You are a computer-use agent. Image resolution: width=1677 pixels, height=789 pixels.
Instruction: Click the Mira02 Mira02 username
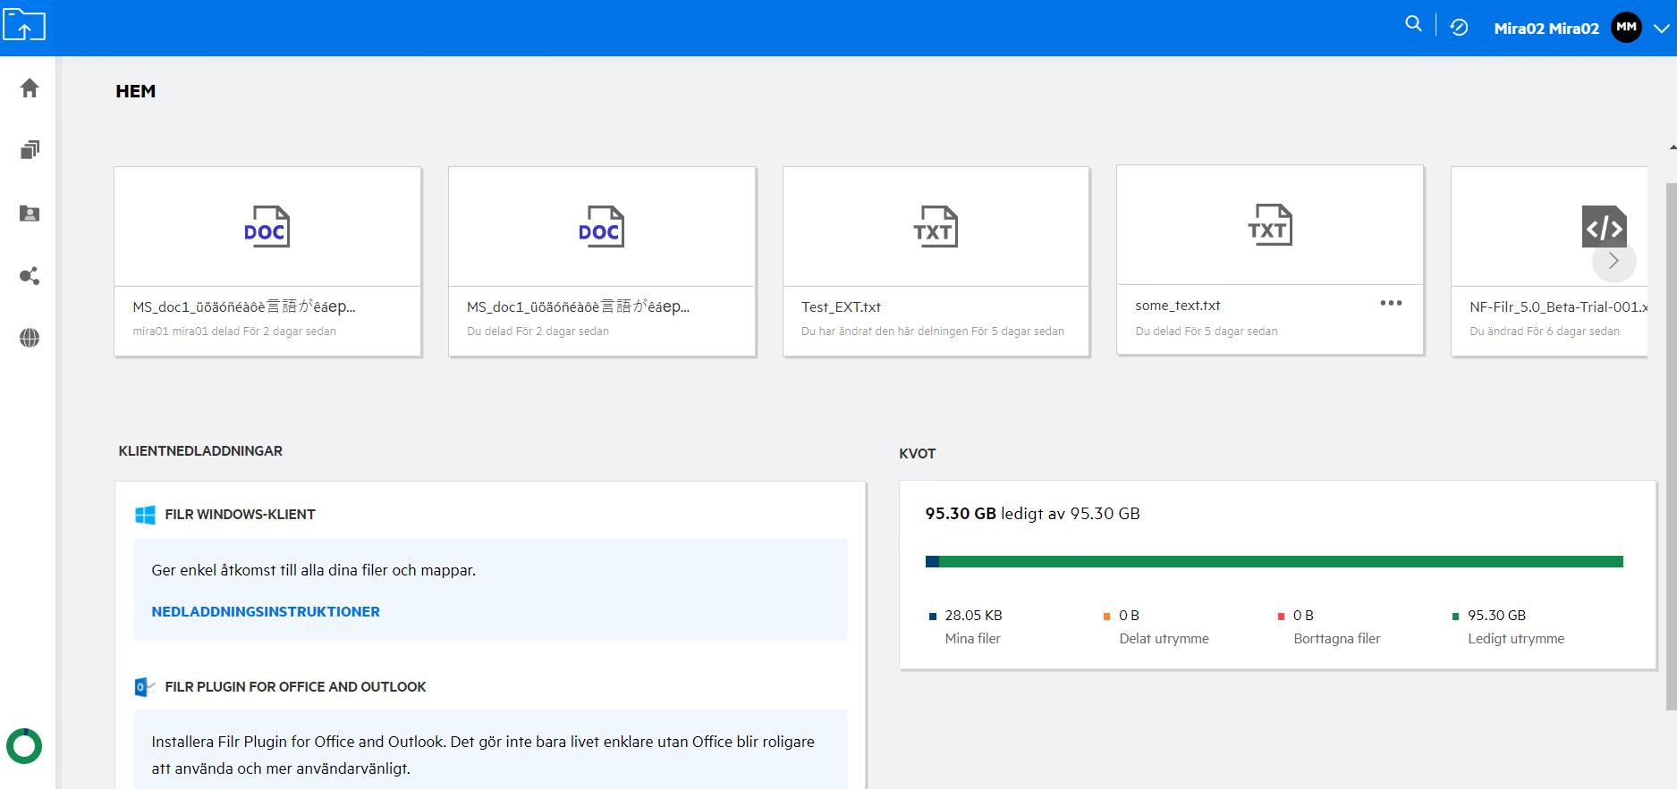[x=1546, y=29]
